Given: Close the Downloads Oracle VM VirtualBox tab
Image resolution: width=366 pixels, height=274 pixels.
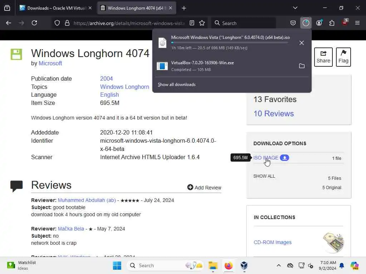Looking at the screenshot, I should [90, 8].
